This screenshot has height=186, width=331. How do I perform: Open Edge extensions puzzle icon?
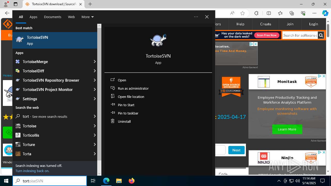pyautogui.click(x=256, y=13)
